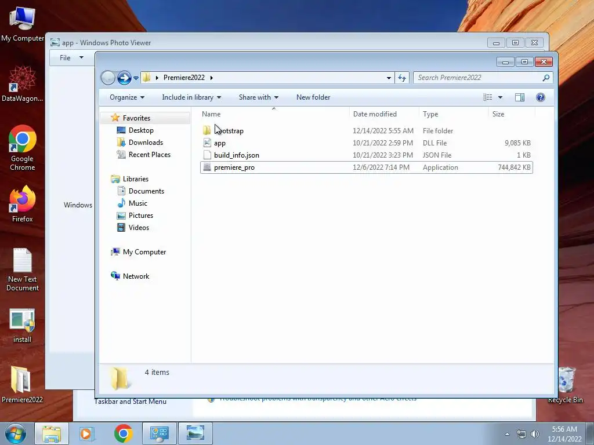Click the search magnifier icon
The image size is (594, 445).
(x=546, y=78)
